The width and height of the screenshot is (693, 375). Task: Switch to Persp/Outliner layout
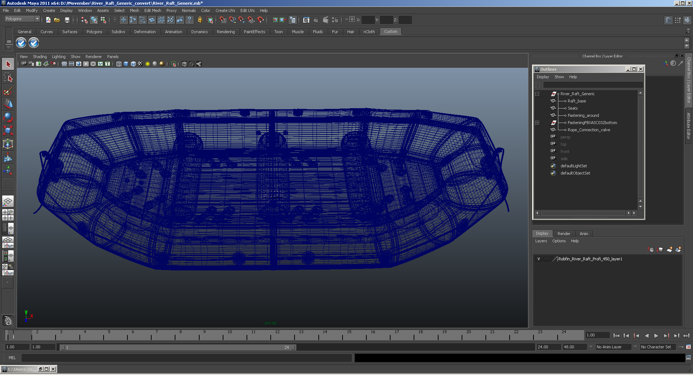[8, 229]
